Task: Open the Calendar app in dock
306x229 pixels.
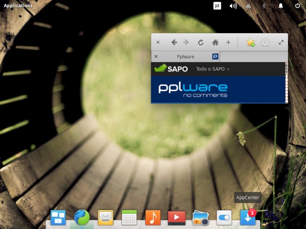Action: [x=129, y=218]
